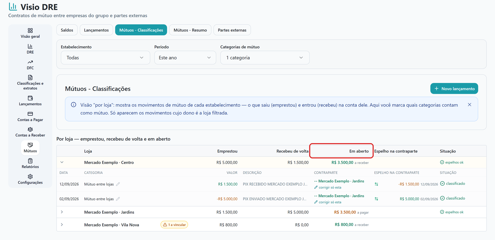Image resolution: width=495 pixels, height=240 pixels.
Task: Edit category pencil on 12/09/2026 row
Action: point(118,184)
